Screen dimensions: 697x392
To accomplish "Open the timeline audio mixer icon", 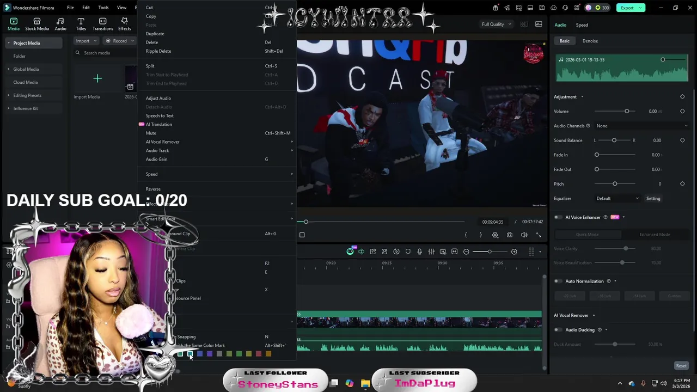I will point(431,252).
